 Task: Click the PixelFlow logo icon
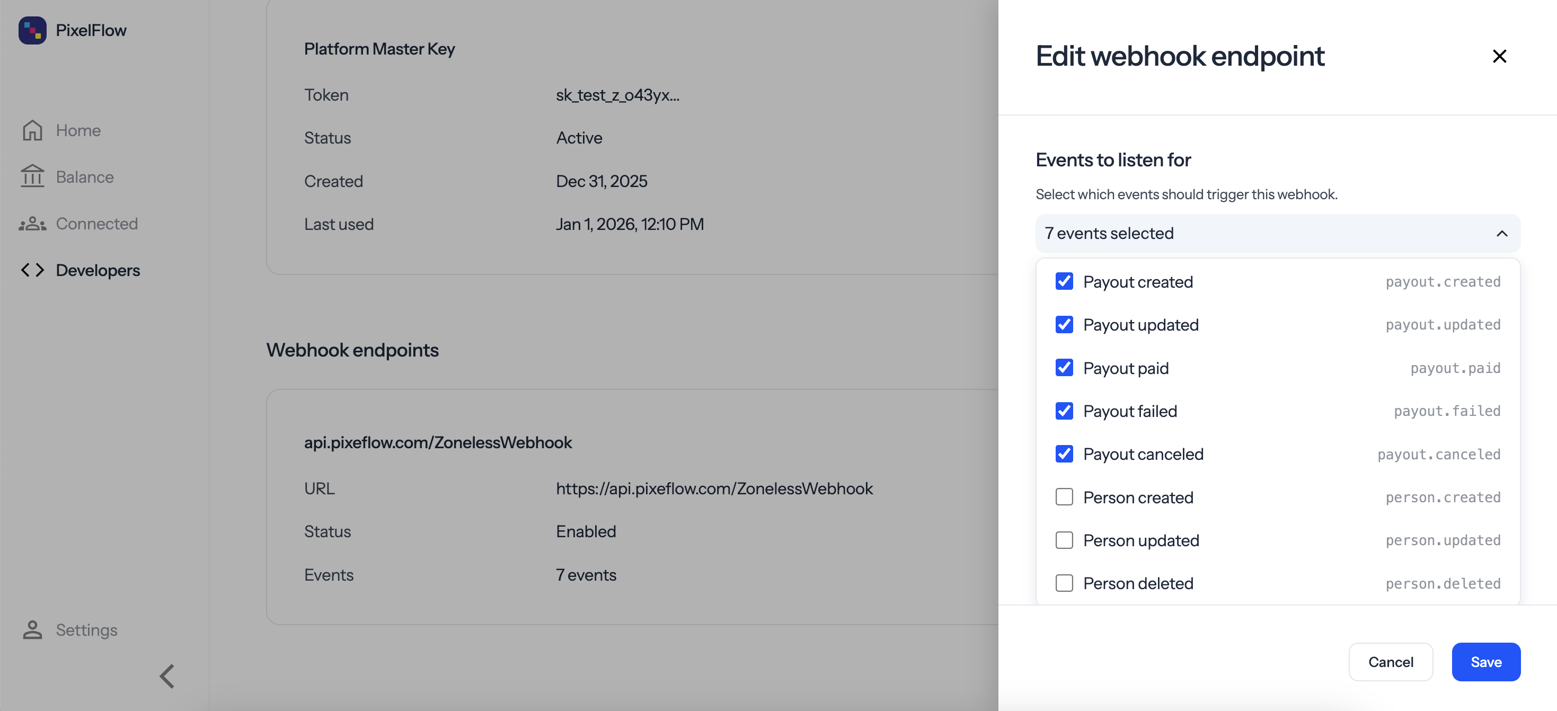pyautogui.click(x=32, y=30)
